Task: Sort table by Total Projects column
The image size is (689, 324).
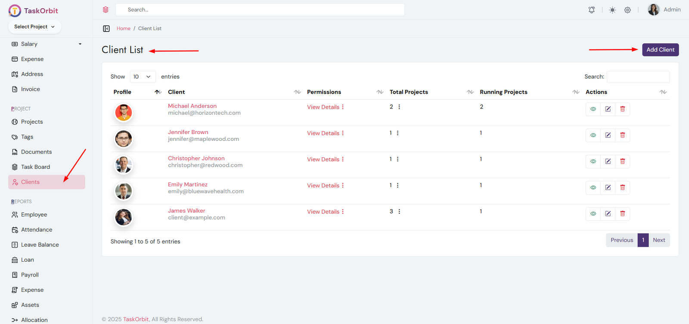Action: pyautogui.click(x=409, y=92)
